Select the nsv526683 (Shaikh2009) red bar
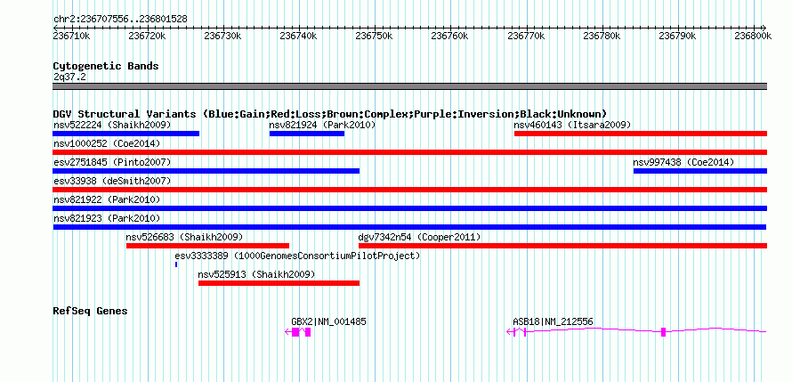 (x=207, y=246)
